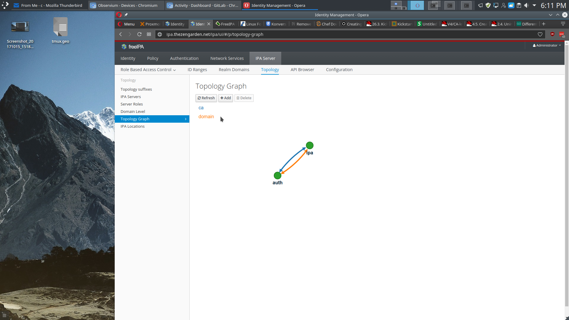Expand Role Based Access Control dropdown
569x320 pixels.
(148, 70)
